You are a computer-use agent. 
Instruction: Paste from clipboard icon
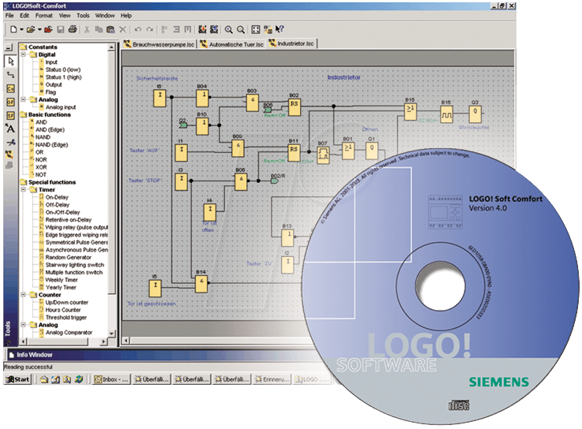(x=111, y=29)
